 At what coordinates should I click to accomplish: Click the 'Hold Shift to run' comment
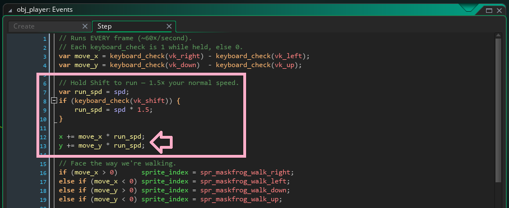[x=149, y=83]
